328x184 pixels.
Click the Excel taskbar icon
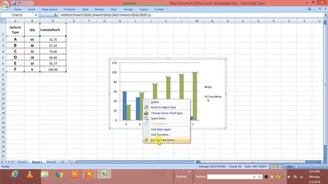[104, 174]
